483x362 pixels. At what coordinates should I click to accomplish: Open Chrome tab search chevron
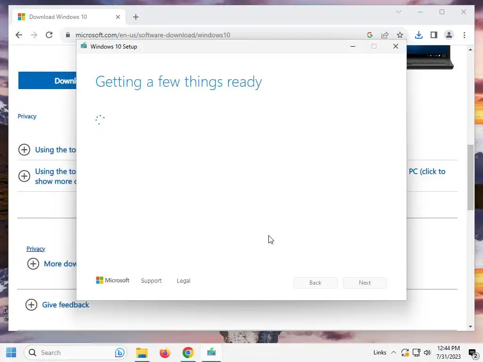click(x=398, y=12)
